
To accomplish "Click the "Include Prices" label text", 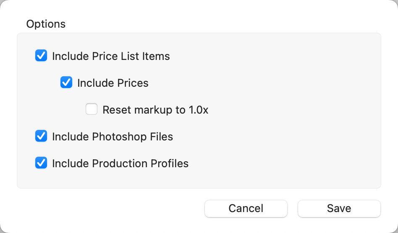I will click(x=113, y=83).
